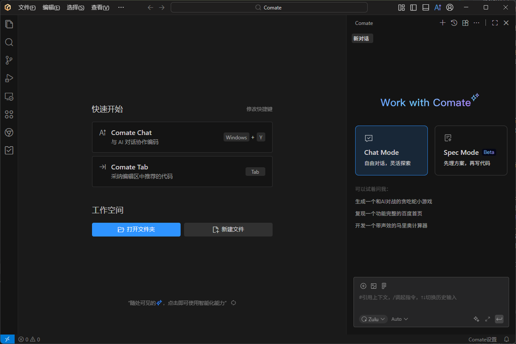The width and height of the screenshot is (516, 344).
Task: Open Comate Chat quick start item
Action: [x=182, y=137]
